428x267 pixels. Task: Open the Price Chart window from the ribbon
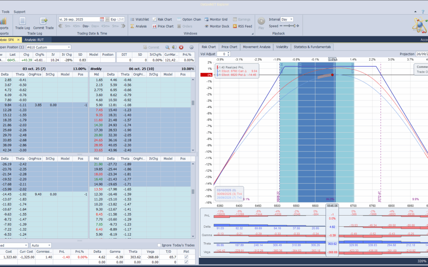[x=163, y=26]
